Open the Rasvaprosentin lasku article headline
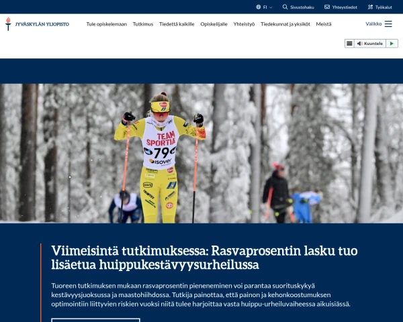The image size is (403, 322). click(204, 258)
